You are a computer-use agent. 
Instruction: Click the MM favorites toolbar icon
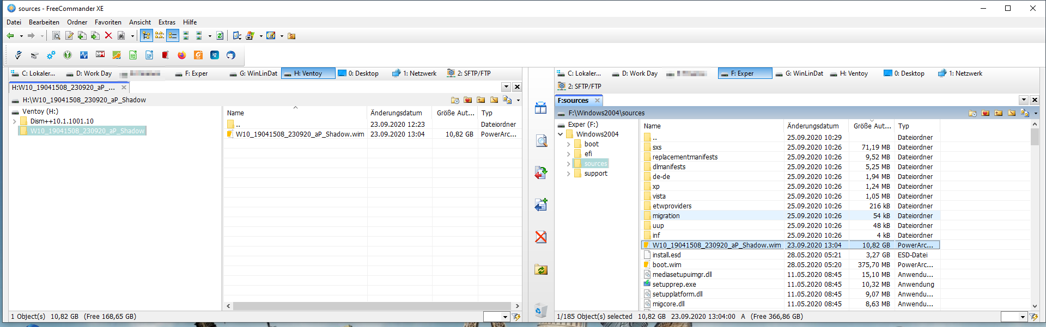point(100,54)
